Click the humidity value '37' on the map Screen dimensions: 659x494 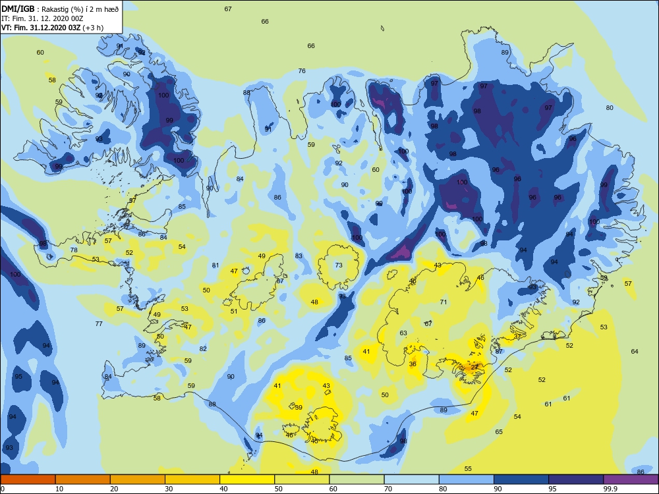517,336
